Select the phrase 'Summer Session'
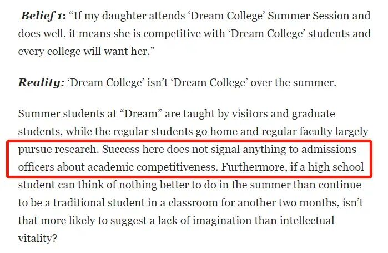Screen dimensions: 388x253 pos(303,16)
